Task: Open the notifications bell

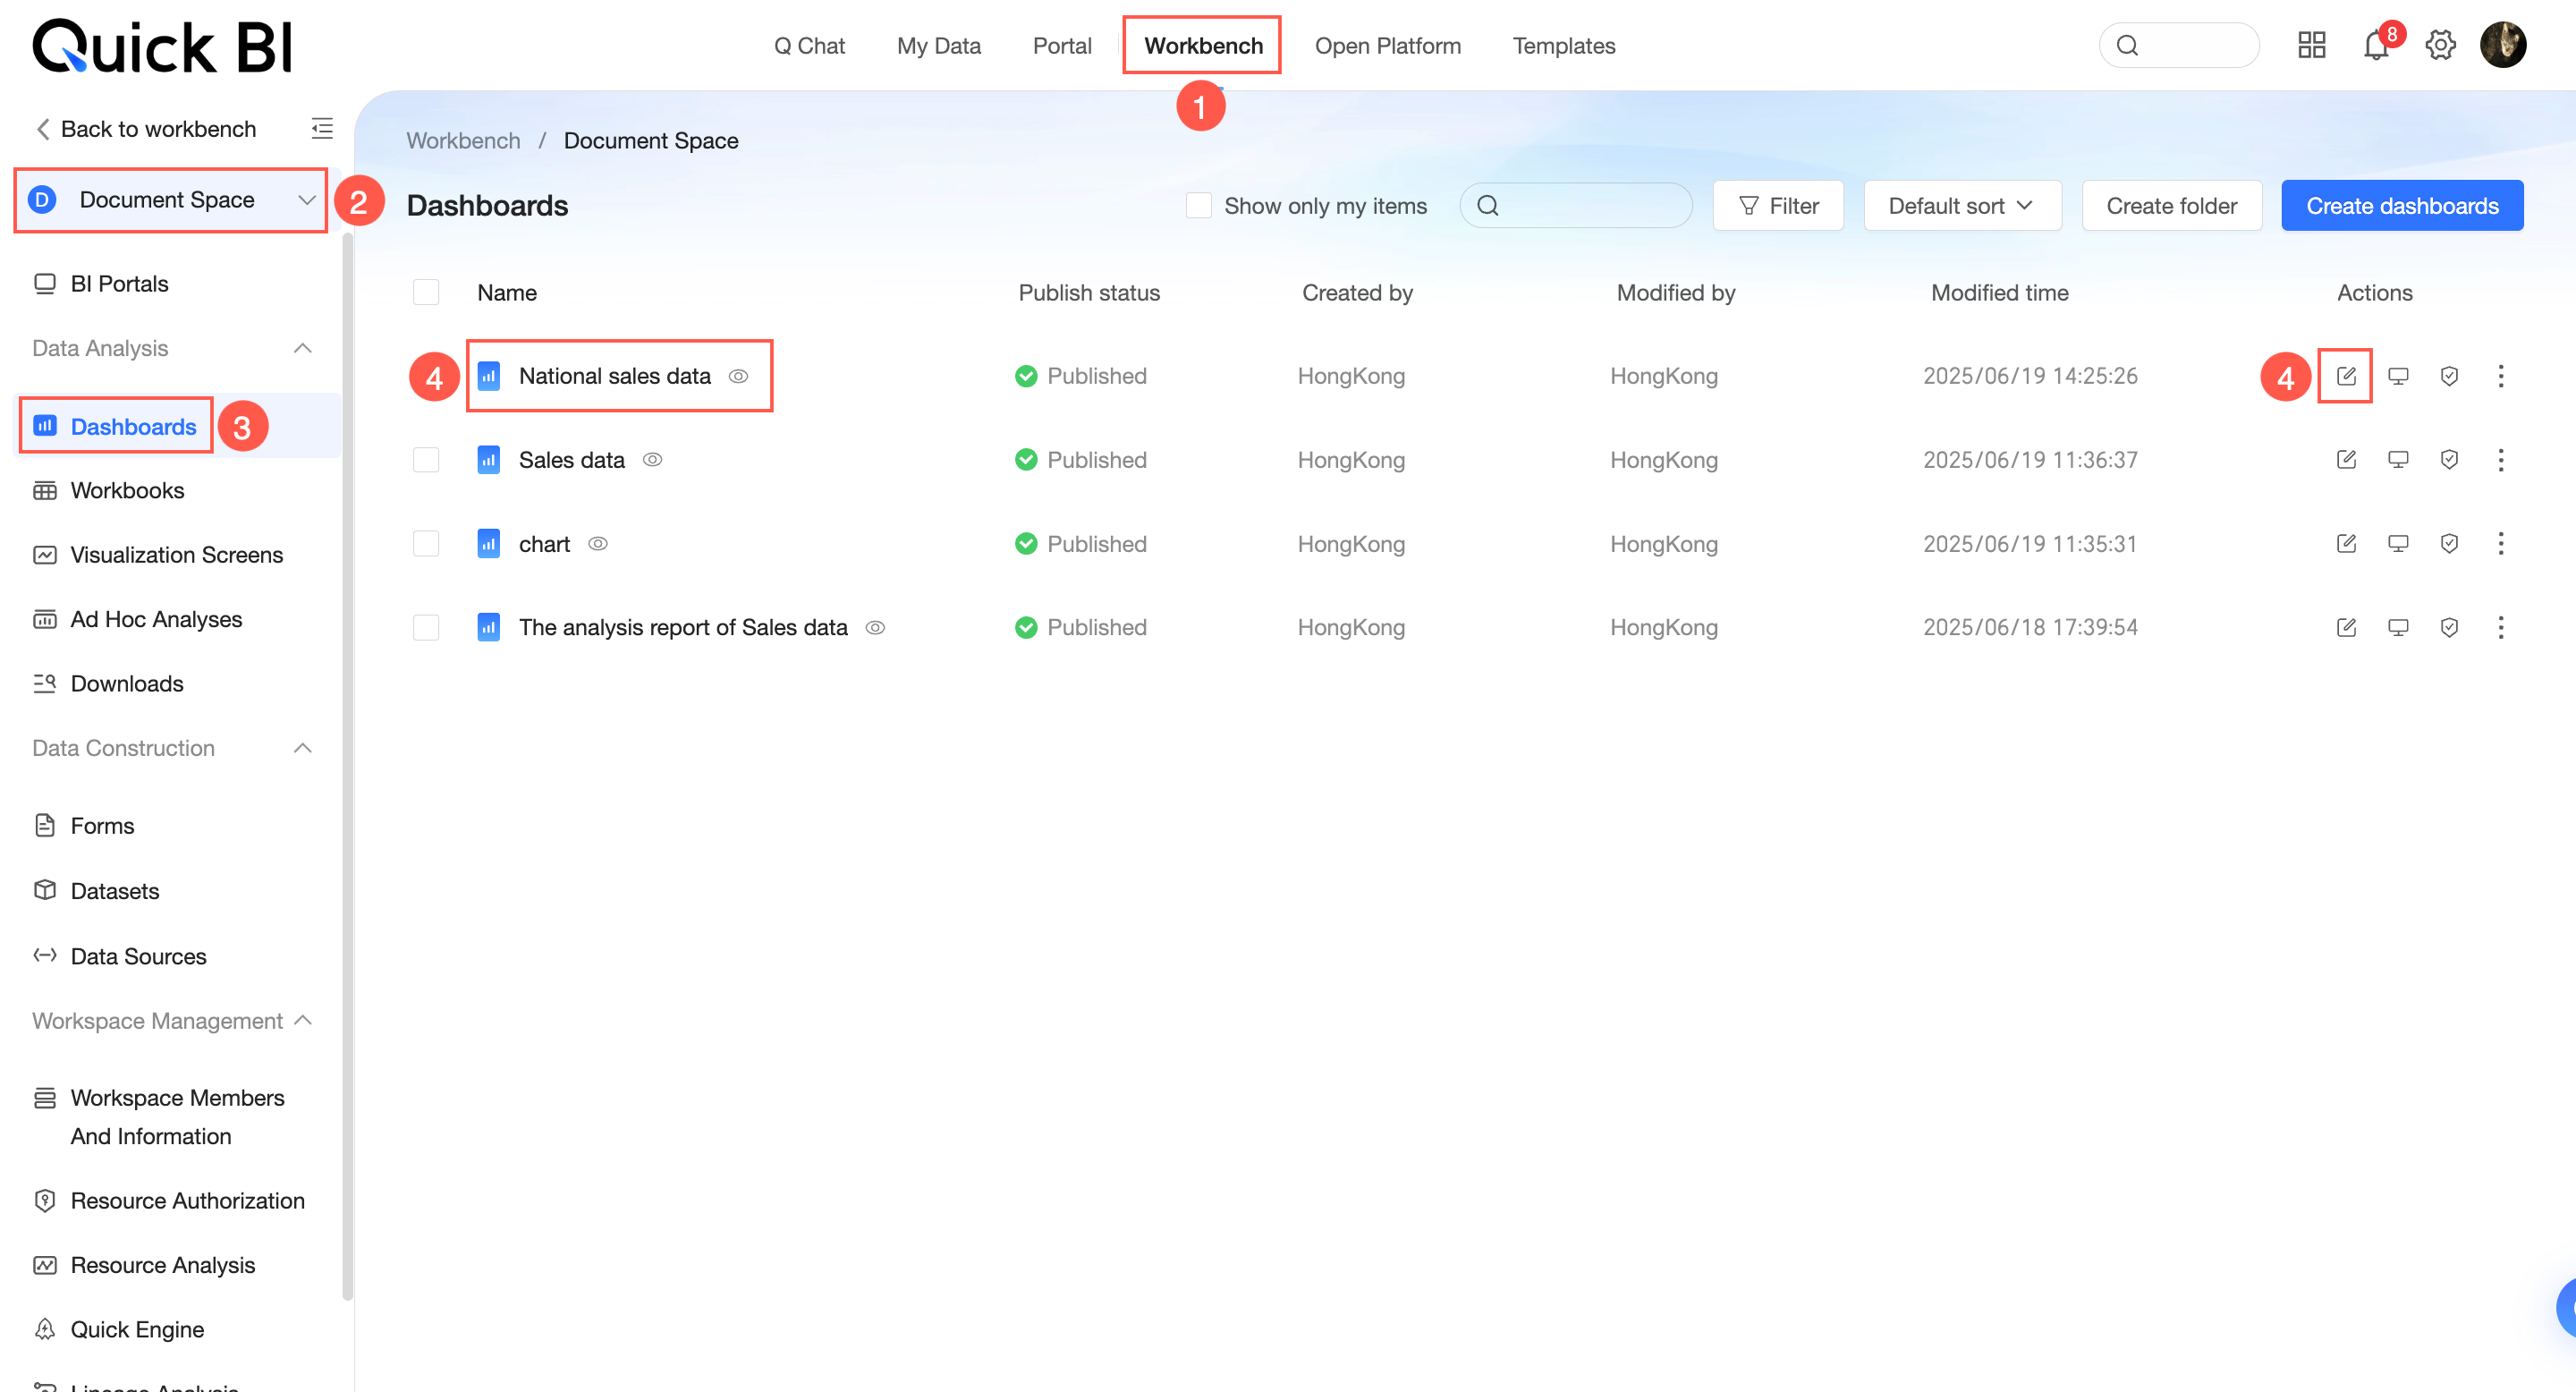Action: (2375, 46)
